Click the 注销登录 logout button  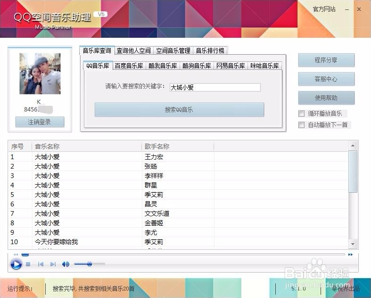(x=40, y=122)
